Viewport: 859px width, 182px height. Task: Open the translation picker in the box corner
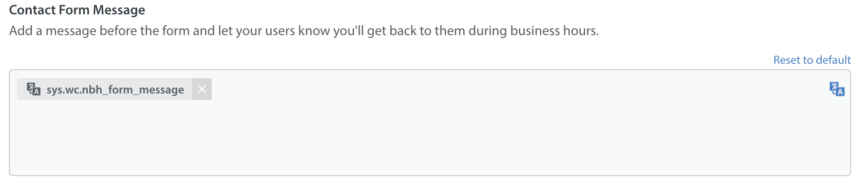coord(837,89)
